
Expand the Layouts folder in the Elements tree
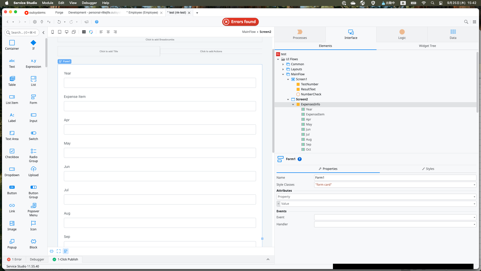point(283,69)
